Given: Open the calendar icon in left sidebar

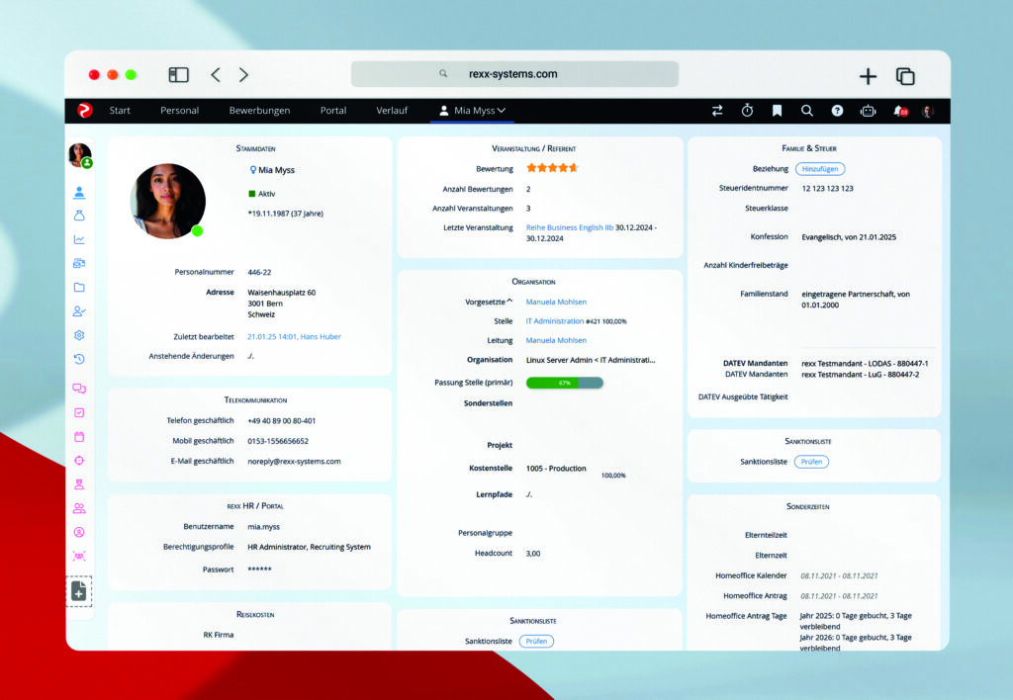Looking at the screenshot, I should tap(79, 437).
